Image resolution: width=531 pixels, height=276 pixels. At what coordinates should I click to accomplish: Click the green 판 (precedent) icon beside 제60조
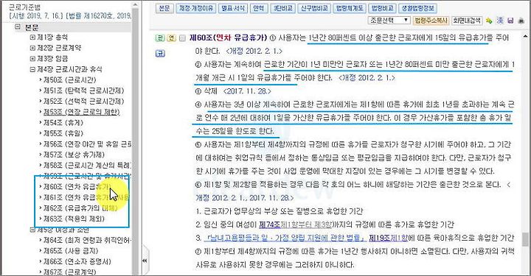(159, 38)
